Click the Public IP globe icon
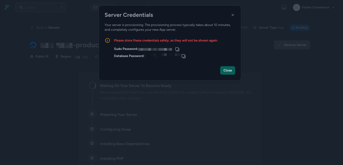Image resolution: width=343 pixels, height=165 pixels. click(32, 56)
